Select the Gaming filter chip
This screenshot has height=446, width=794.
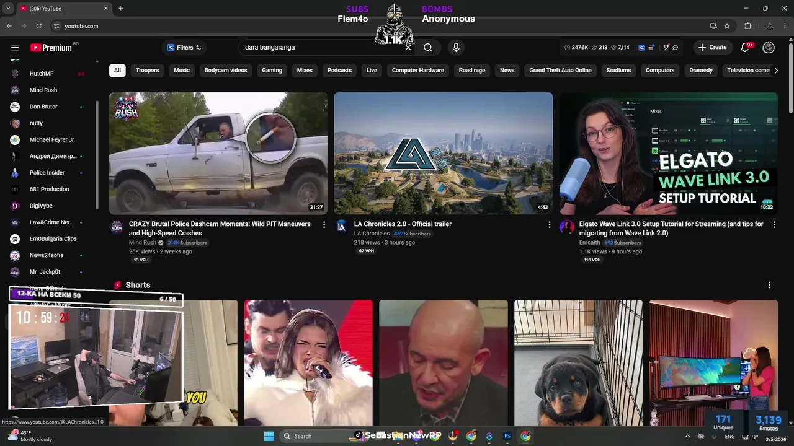(272, 70)
